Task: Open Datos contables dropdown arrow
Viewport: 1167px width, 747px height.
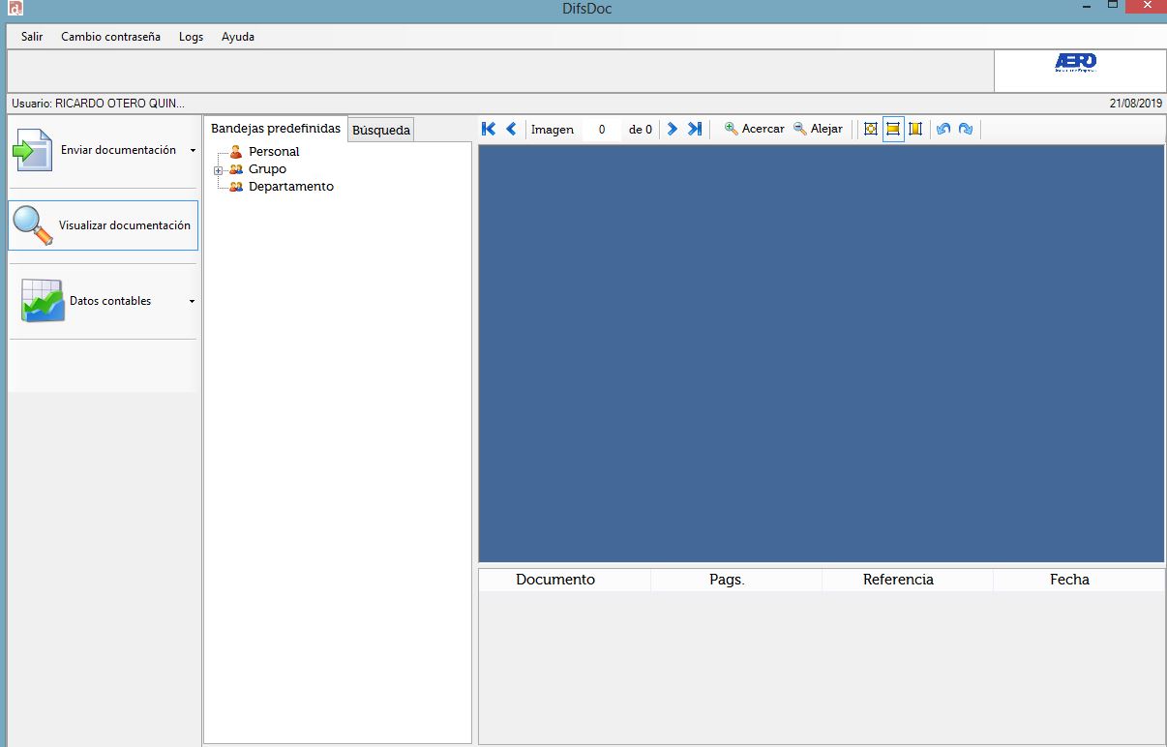Action: [x=192, y=302]
